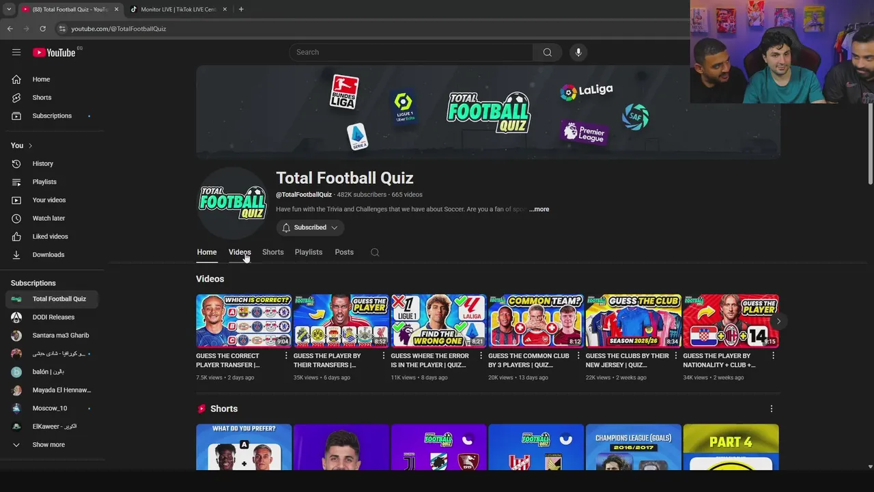Click the page vertical scrollbar
874x492 pixels.
870,143
